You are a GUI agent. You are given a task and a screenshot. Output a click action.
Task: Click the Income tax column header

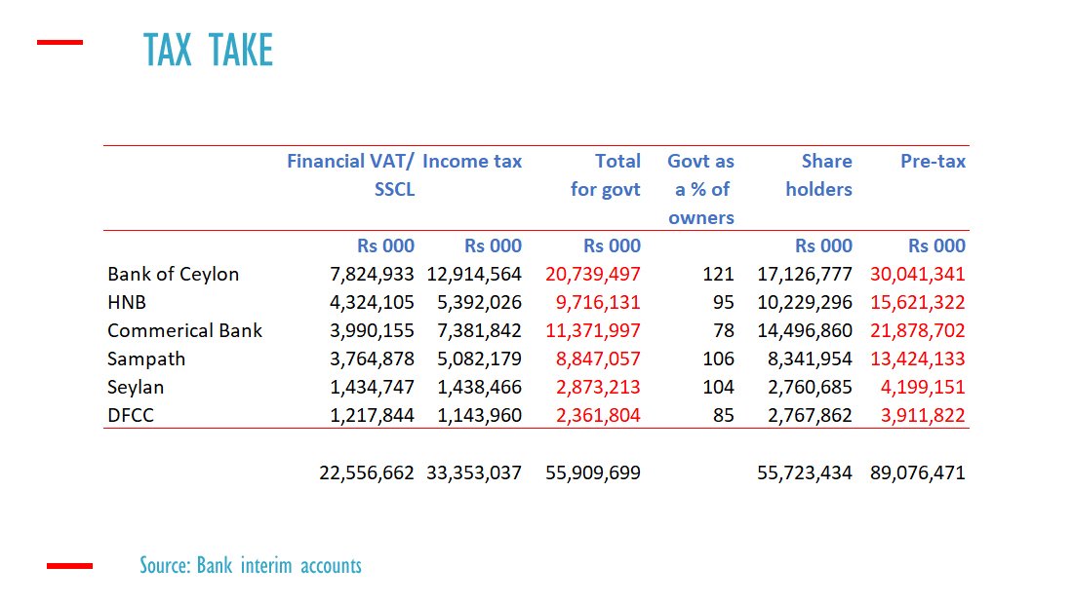click(x=472, y=162)
